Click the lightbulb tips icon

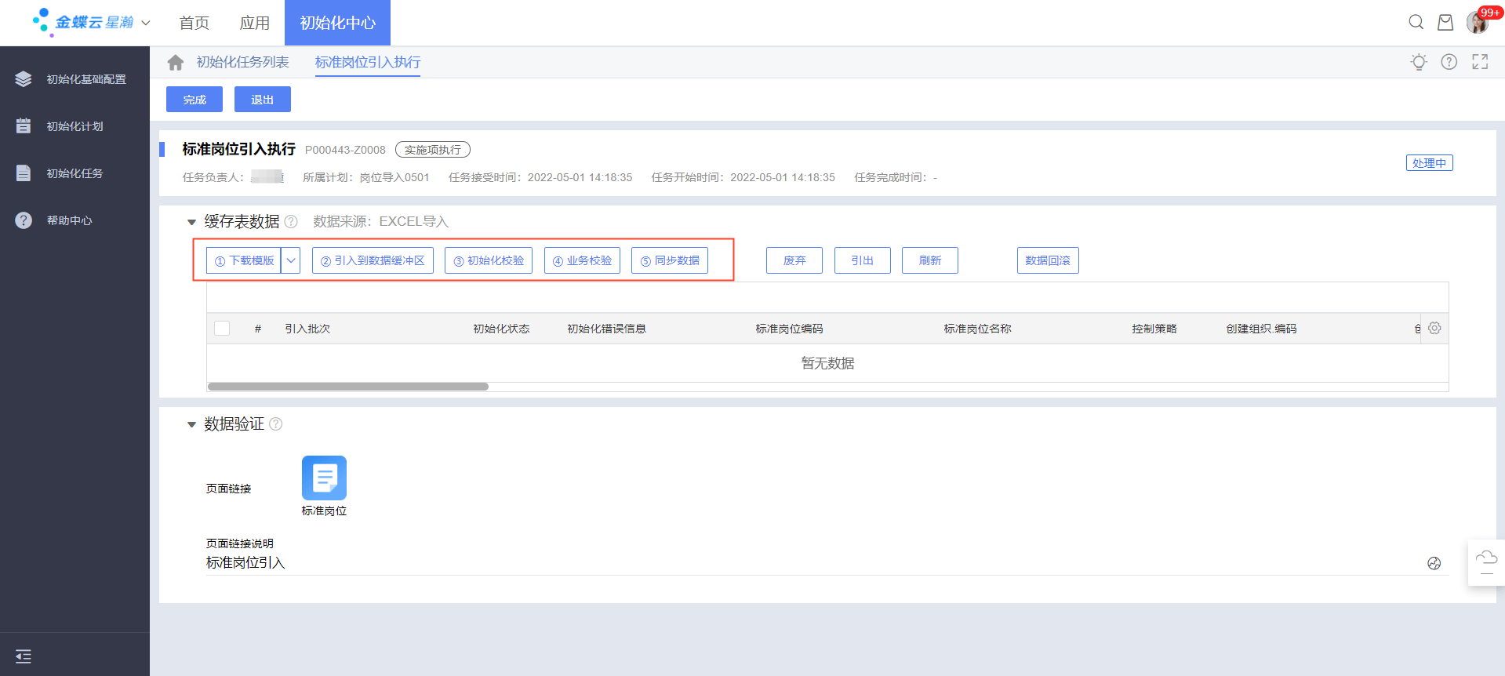coord(1419,62)
